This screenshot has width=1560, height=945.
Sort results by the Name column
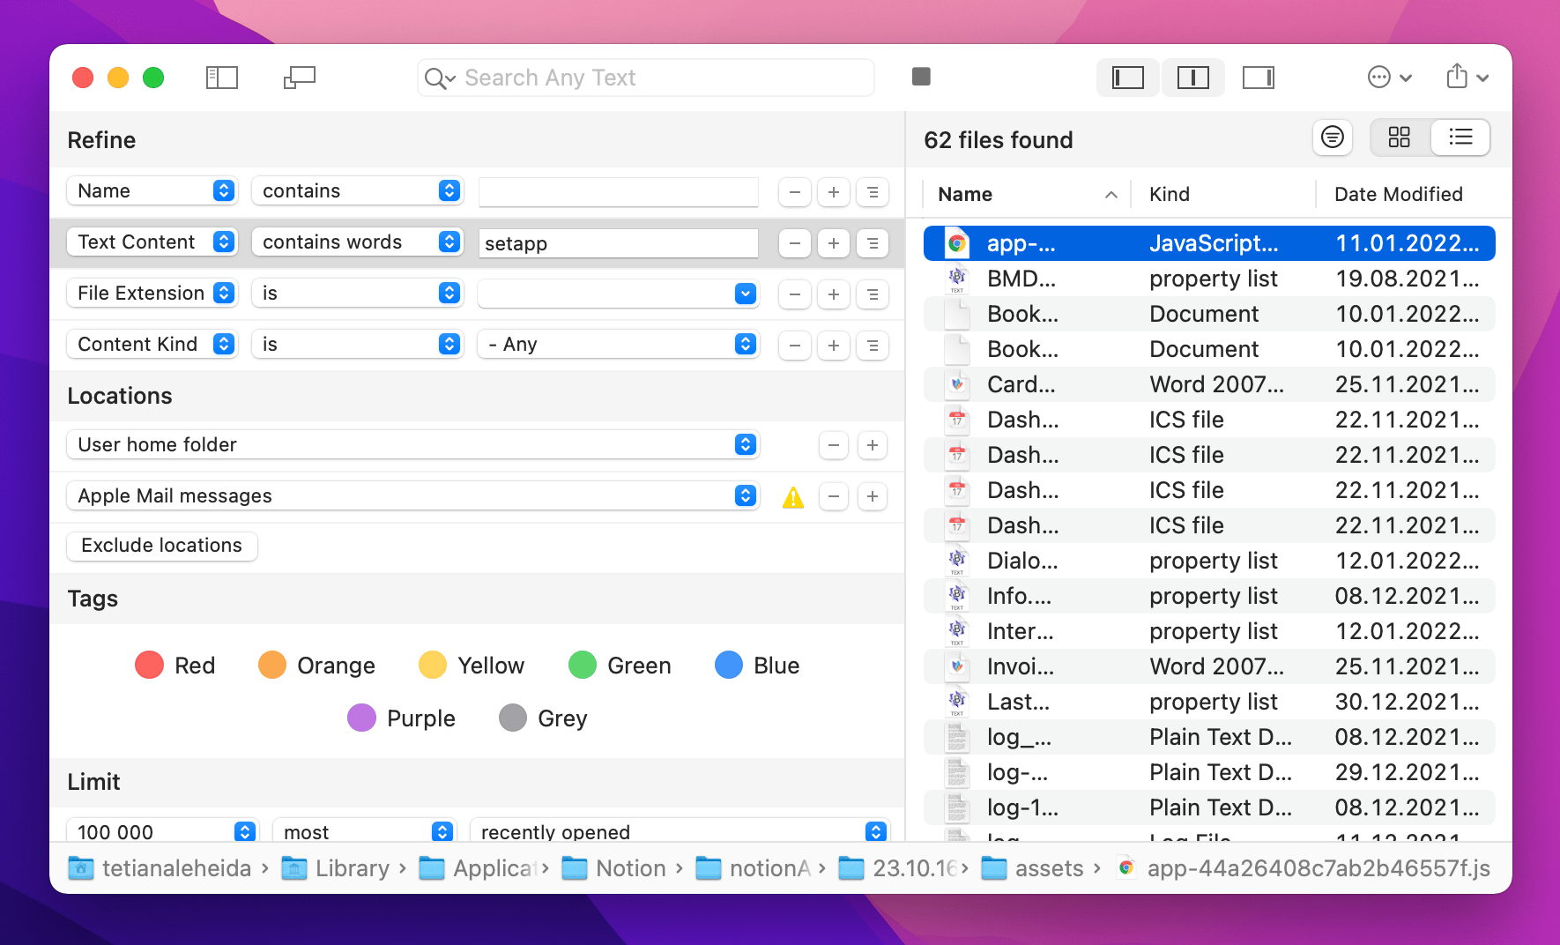pos(1028,194)
